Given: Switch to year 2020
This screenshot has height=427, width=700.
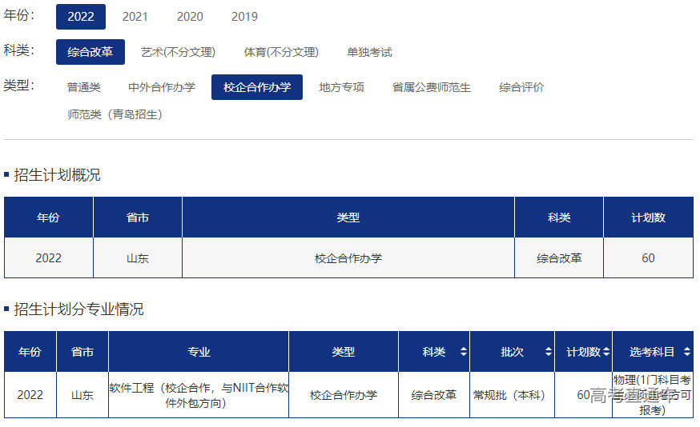Looking at the screenshot, I should point(190,17).
